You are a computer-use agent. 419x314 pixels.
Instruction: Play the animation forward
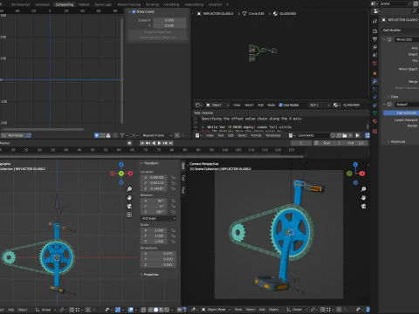(x=159, y=143)
